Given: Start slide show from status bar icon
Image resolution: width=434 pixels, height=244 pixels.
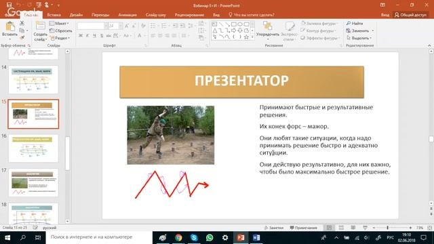Looking at the screenshot, I should 366,228.
